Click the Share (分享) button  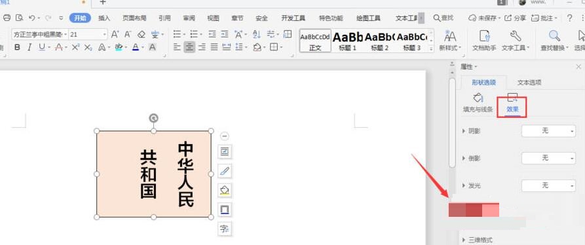(x=515, y=18)
